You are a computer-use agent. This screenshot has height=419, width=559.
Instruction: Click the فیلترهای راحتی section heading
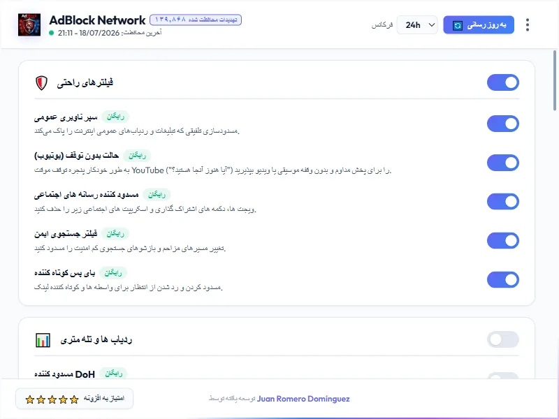[x=85, y=82]
